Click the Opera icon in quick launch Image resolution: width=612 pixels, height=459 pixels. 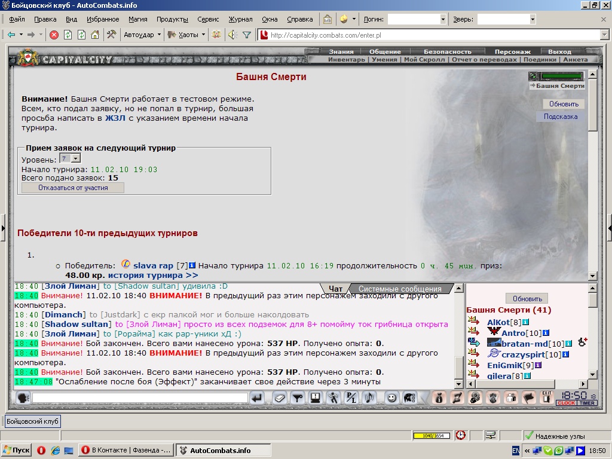tap(41, 451)
